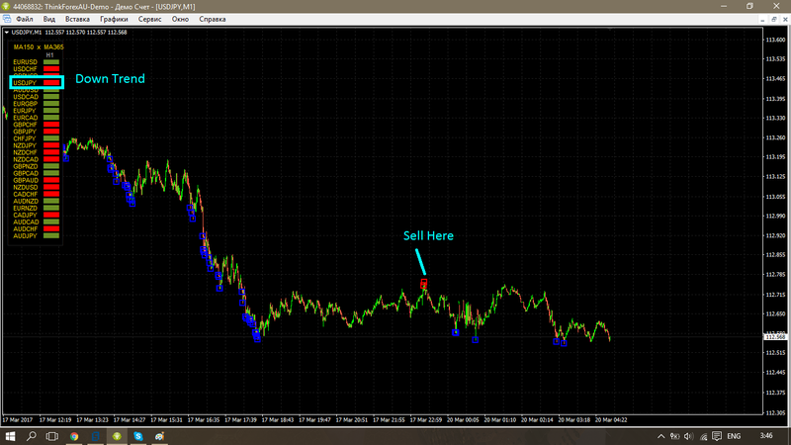Open the Графики menu
Screen dimensions: 791x445
[x=114, y=19]
